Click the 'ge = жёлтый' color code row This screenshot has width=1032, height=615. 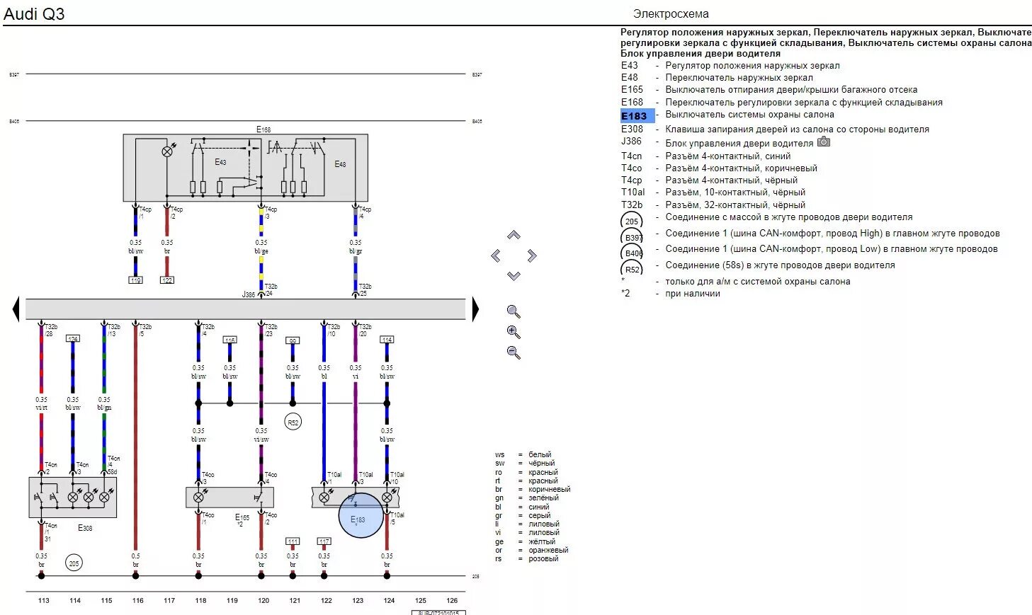(525, 542)
